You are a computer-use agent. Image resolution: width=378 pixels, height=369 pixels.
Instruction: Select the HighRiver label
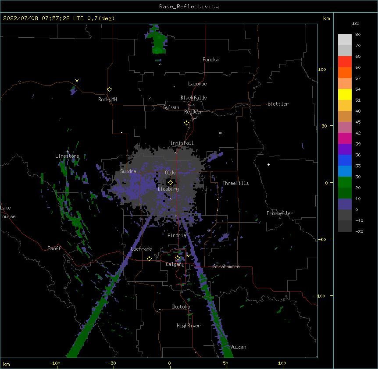189,326
